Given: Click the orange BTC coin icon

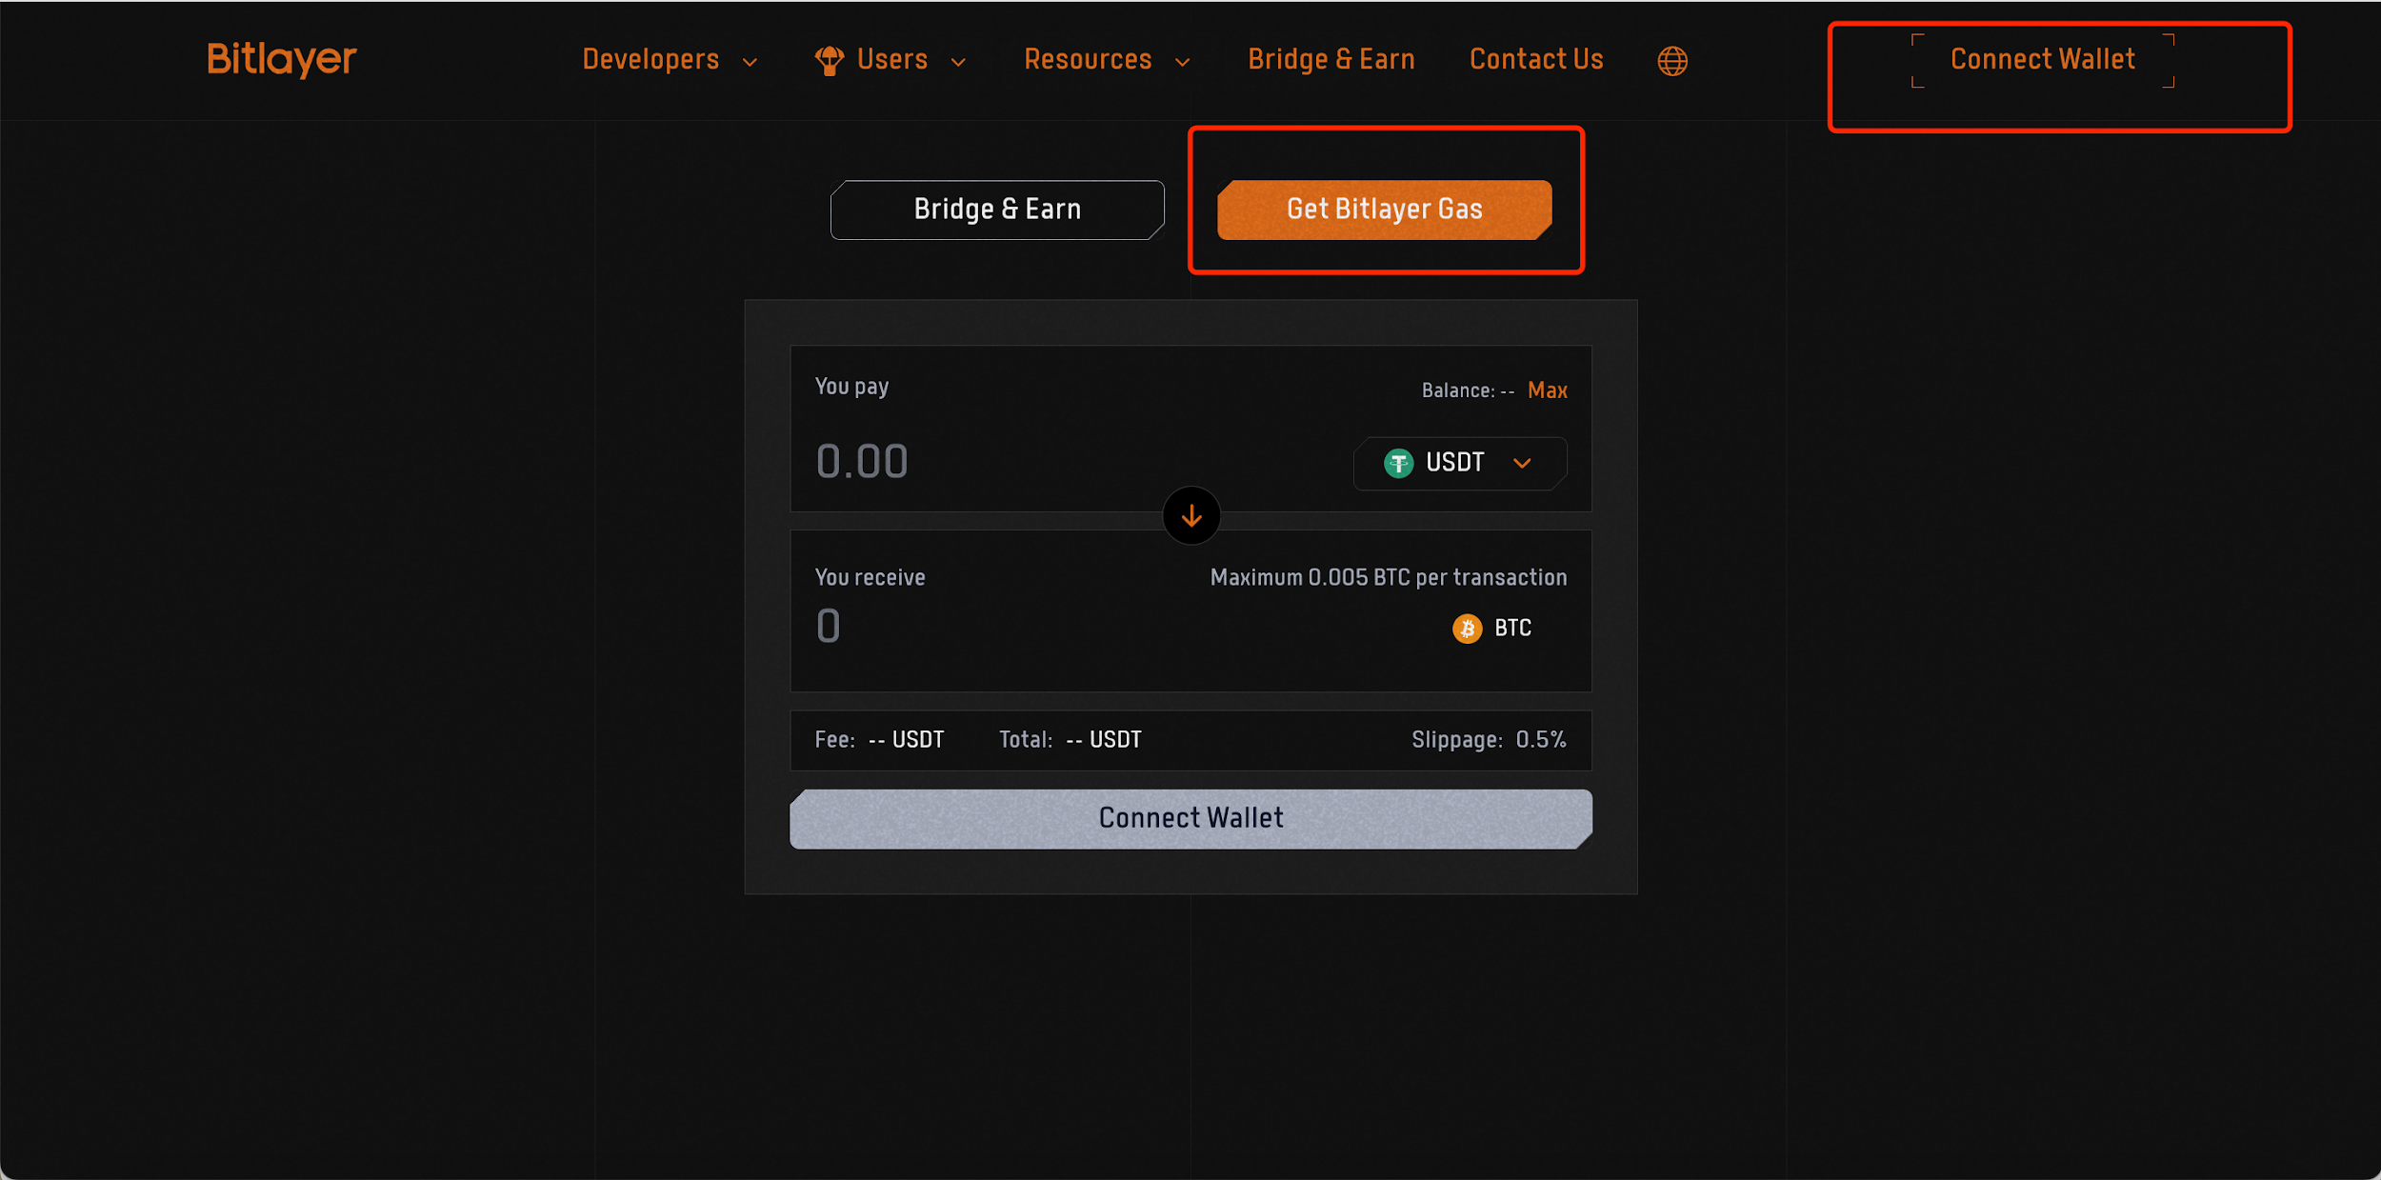Looking at the screenshot, I should (1467, 629).
